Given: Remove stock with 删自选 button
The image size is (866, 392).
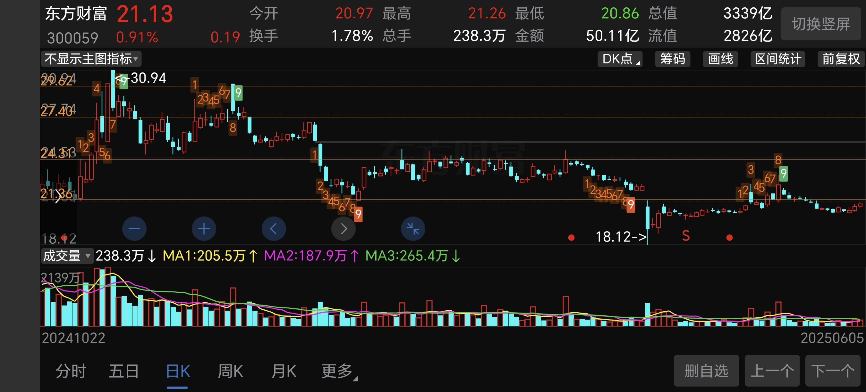Looking at the screenshot, I should coord(706,371).
